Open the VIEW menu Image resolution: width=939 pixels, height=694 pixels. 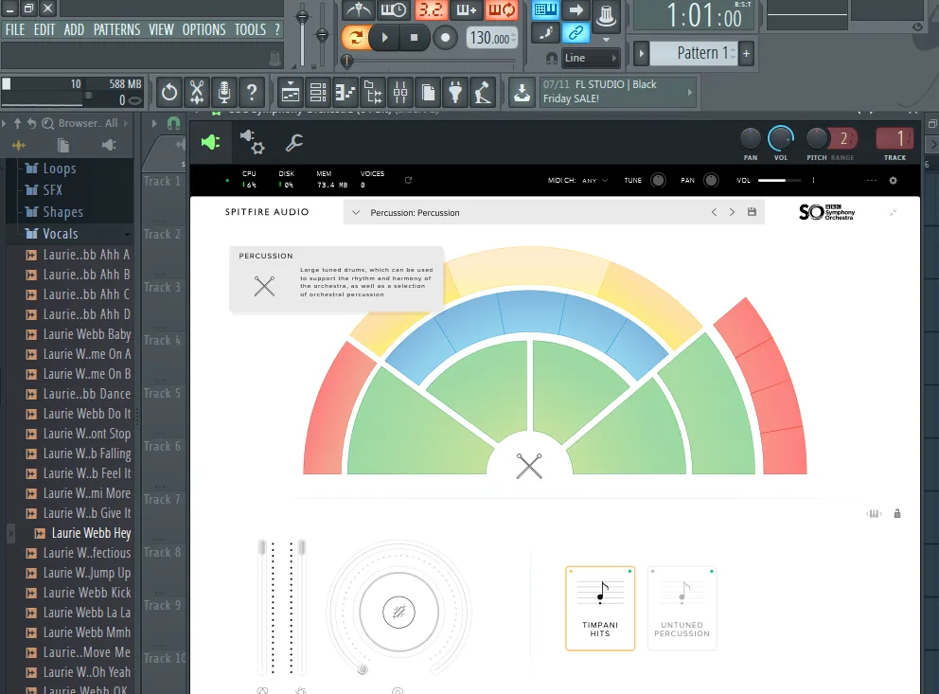[161, 29]
